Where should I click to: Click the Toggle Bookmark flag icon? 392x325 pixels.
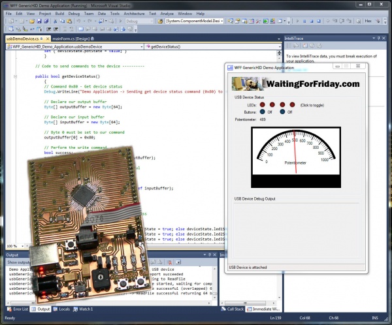coord(81,29)
